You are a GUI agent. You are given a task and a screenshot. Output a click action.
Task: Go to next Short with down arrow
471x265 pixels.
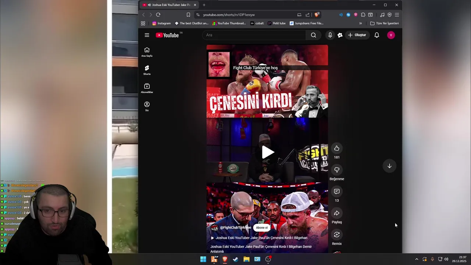(389, 166)
